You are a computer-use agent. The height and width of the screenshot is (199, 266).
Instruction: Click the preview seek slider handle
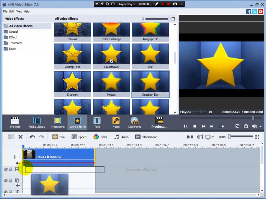pyautogui.click(x=253, y=118)
